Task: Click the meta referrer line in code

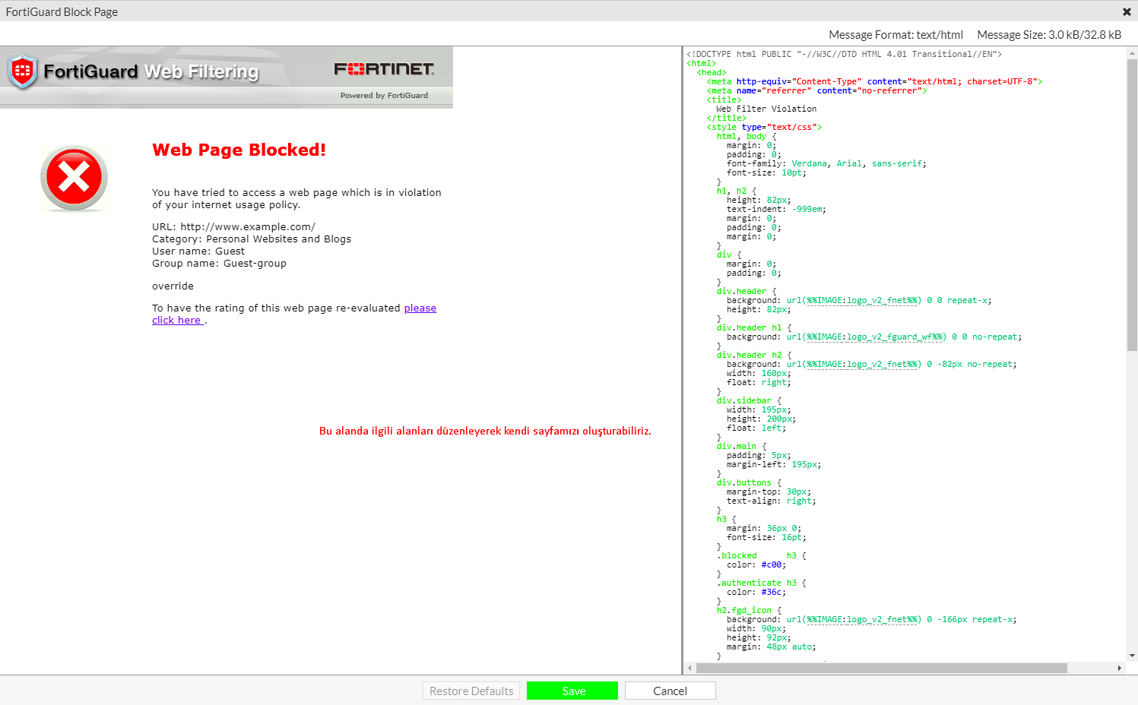Action: click(x=816, y=90)
